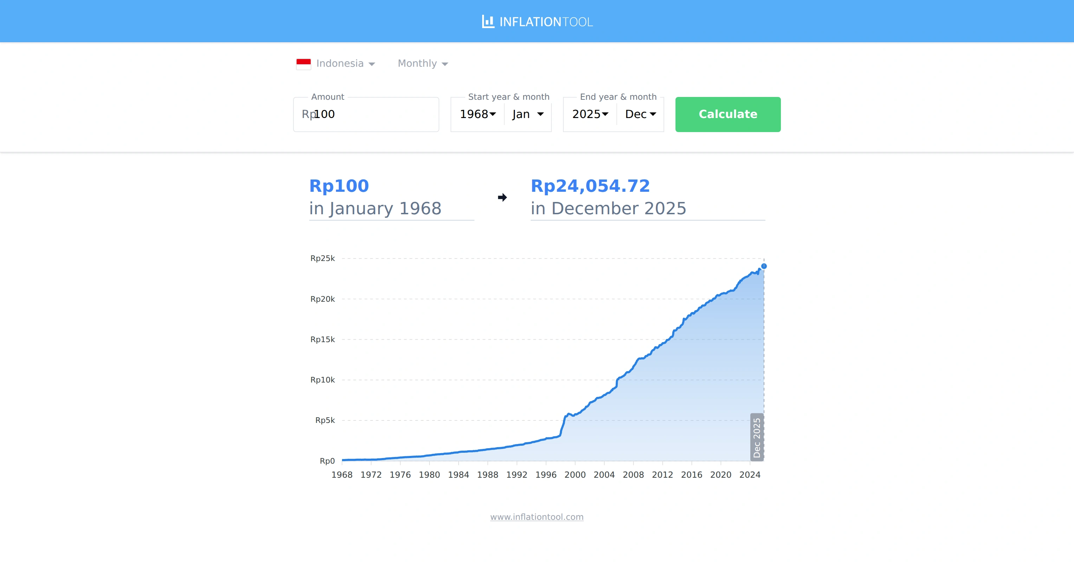1074x562 pixels.
Task: Open the end year 2025 dropdown
Action: (589, 114)
